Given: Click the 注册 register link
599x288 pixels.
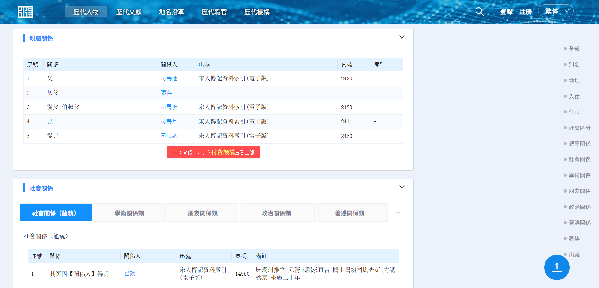Looking at the screenshot, I should coord(526,12).
